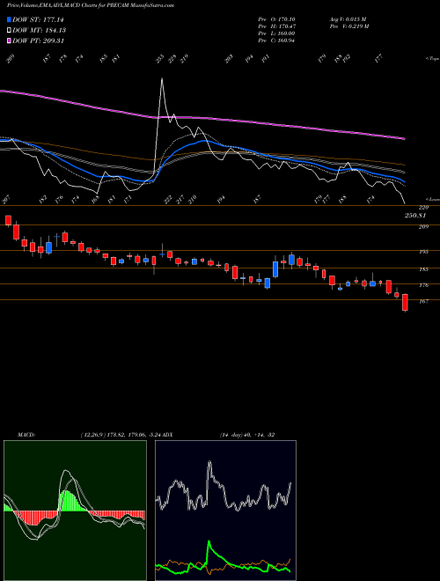Click the '<-Lows' label at right edge

(x=432, y=199)
